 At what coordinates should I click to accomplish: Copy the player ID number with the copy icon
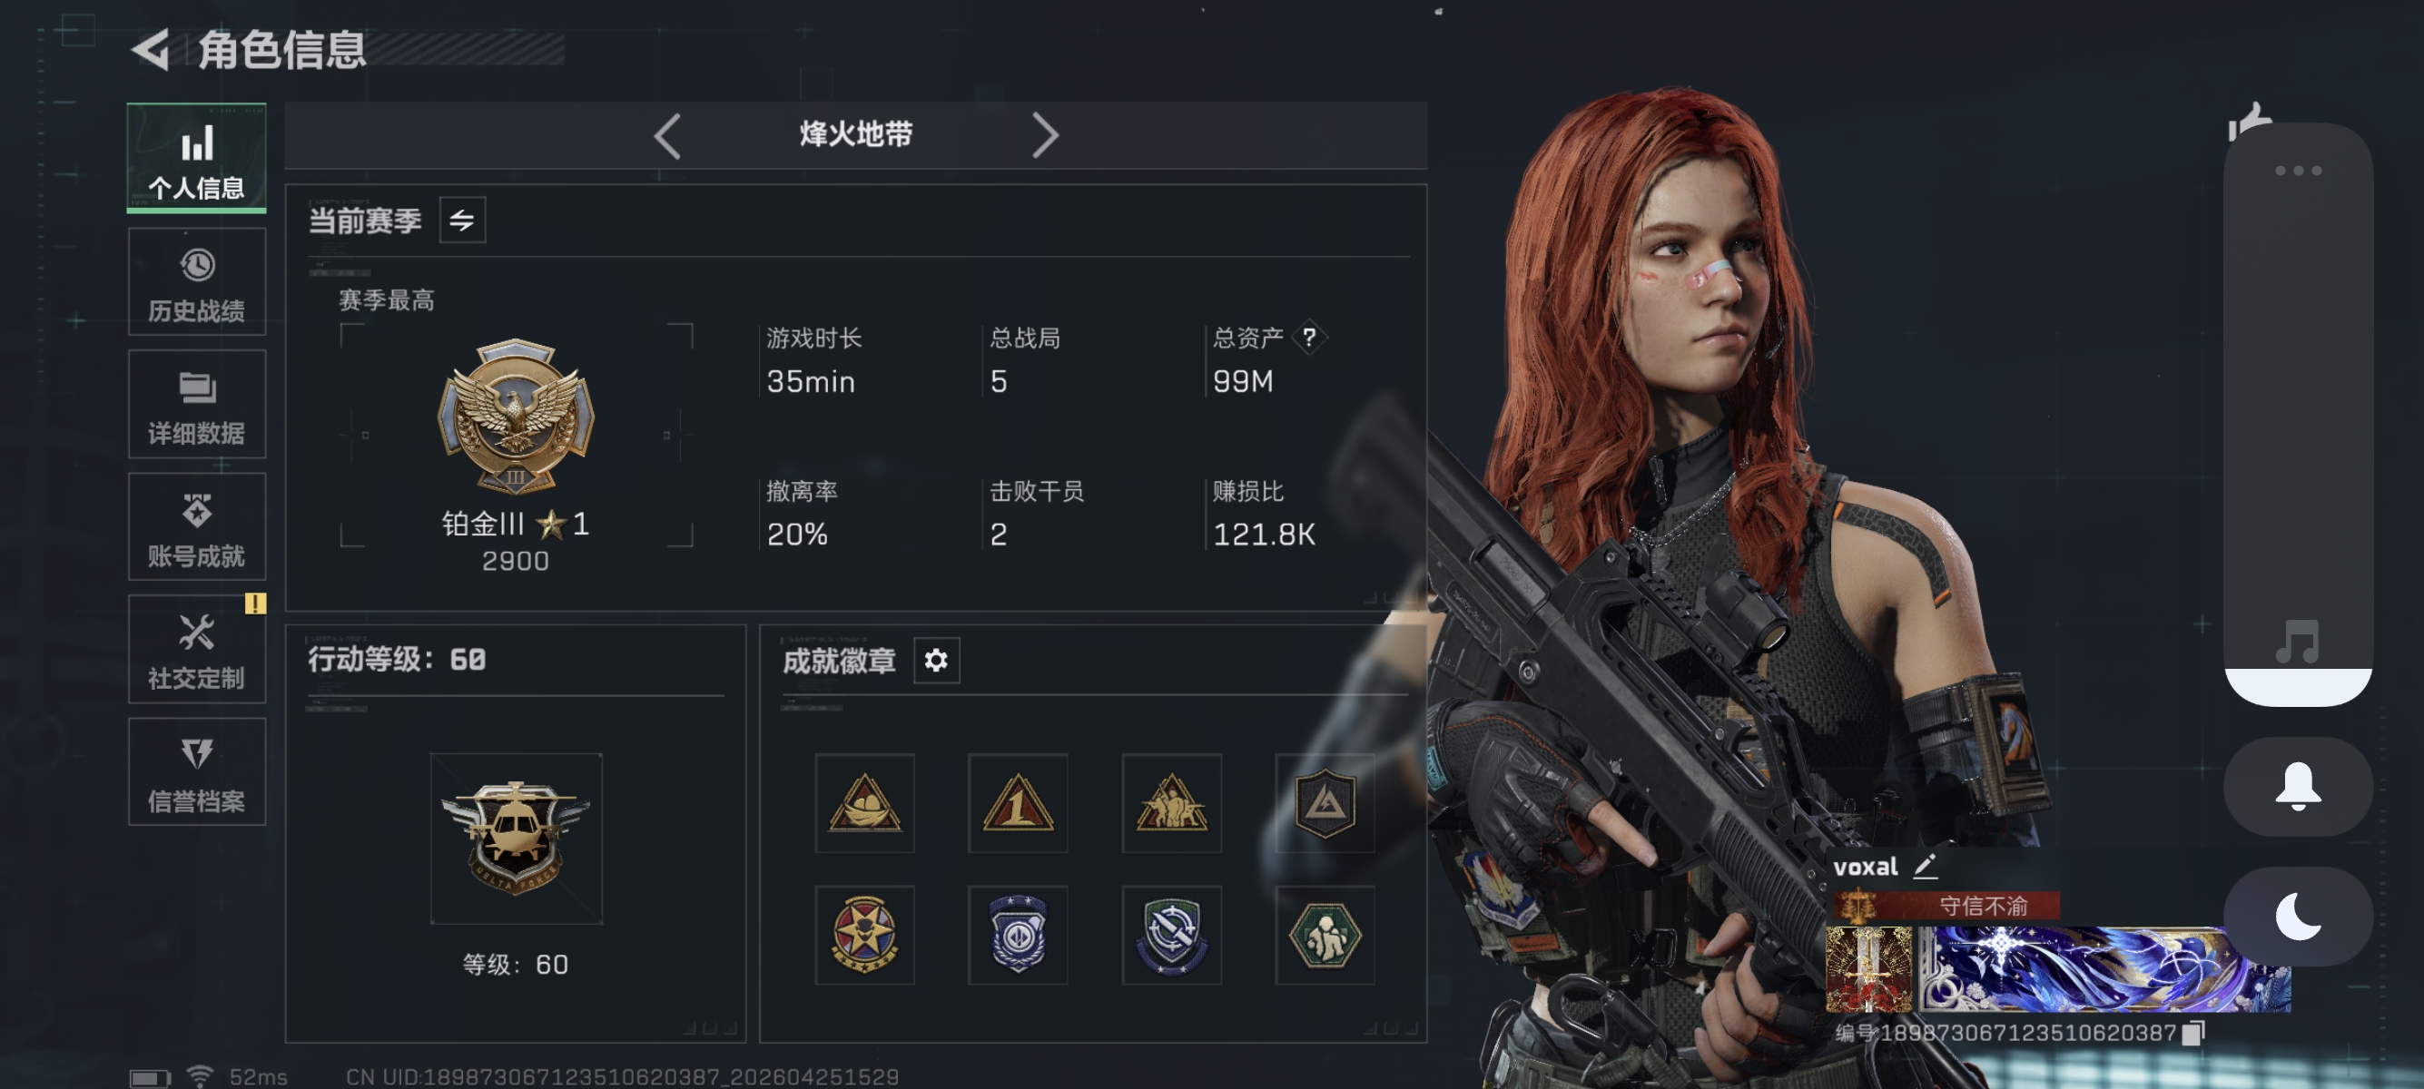pyautogui.click(x=2193, y=1033)
